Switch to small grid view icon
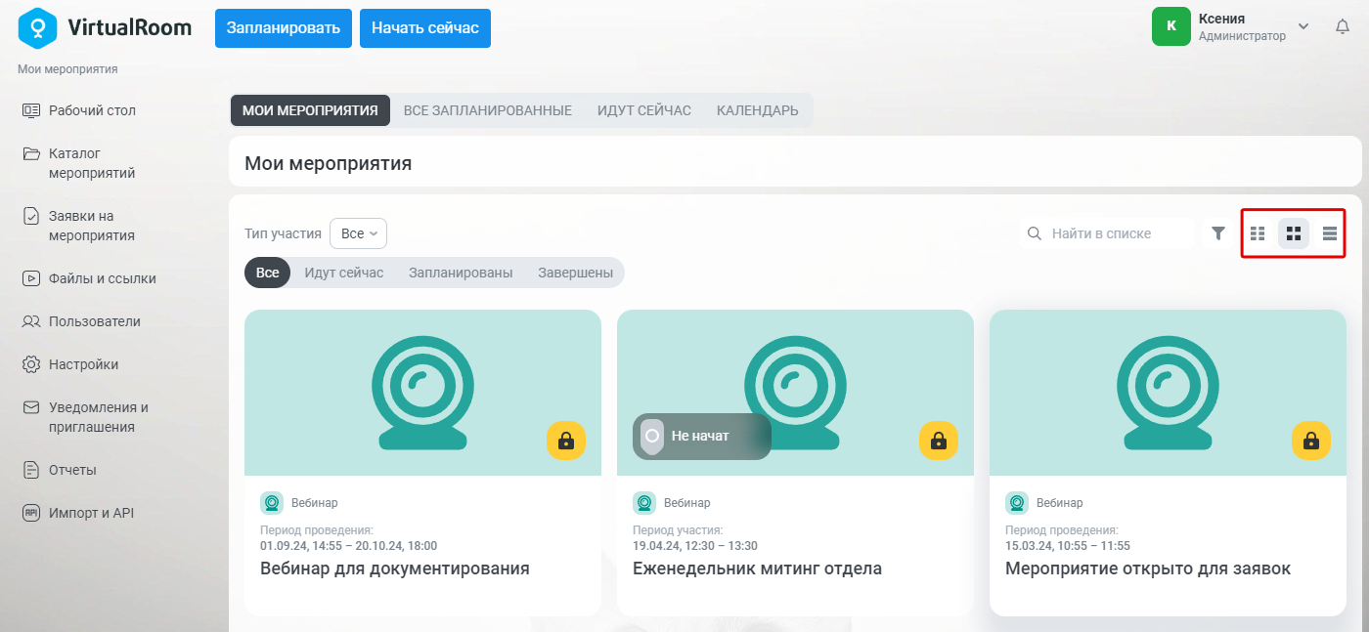Image resolution: width=1369 pixels, height=632 pixels. click(x=1258, y=233)
